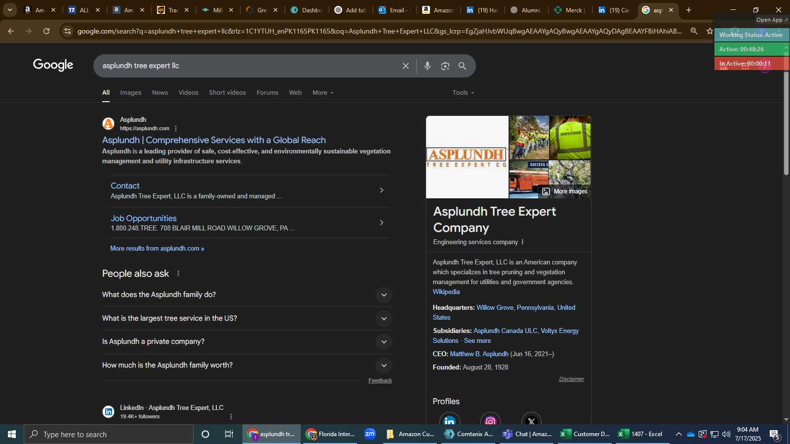Open the workers in safety vests thumbnail
Viewport: 790px width, 444px height.
[529, 138]
